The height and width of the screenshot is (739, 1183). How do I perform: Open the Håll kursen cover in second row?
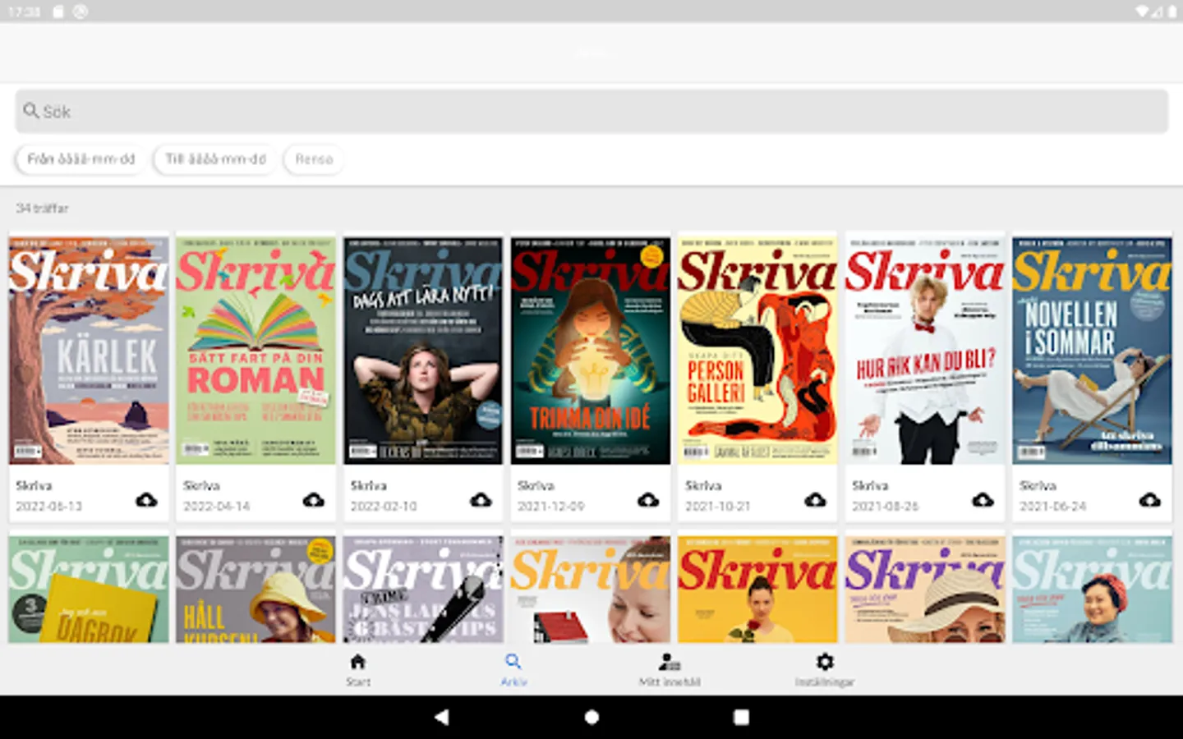pyautogui.click(x=255, y=589)
